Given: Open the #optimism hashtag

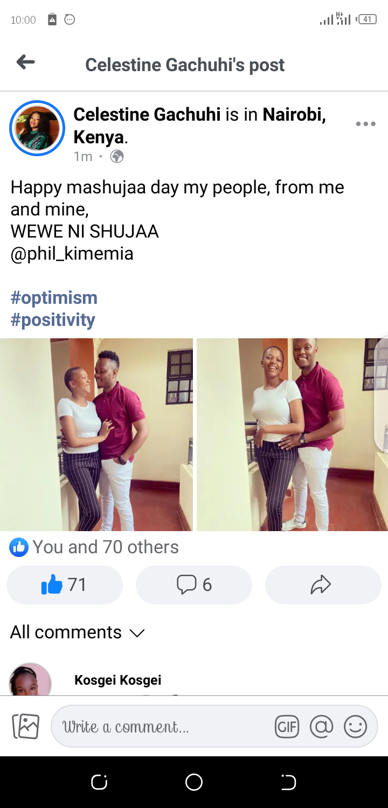Looking at the screenshot, I should [54, 297].
